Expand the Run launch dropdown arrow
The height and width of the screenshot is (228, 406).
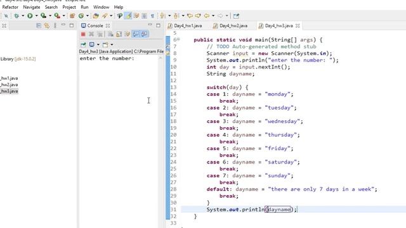(x=36, y=16)
